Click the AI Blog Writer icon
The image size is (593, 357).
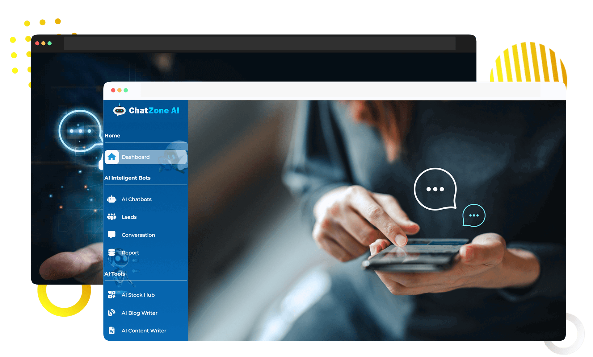[x=111, y=313]
